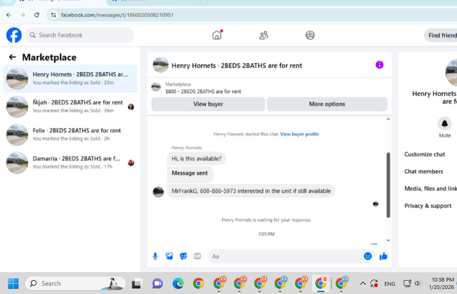The width and height of the screenshot is (457, 294).
Task: Click the sender avatar beside MrFrankG message
Action: point(158,192)
